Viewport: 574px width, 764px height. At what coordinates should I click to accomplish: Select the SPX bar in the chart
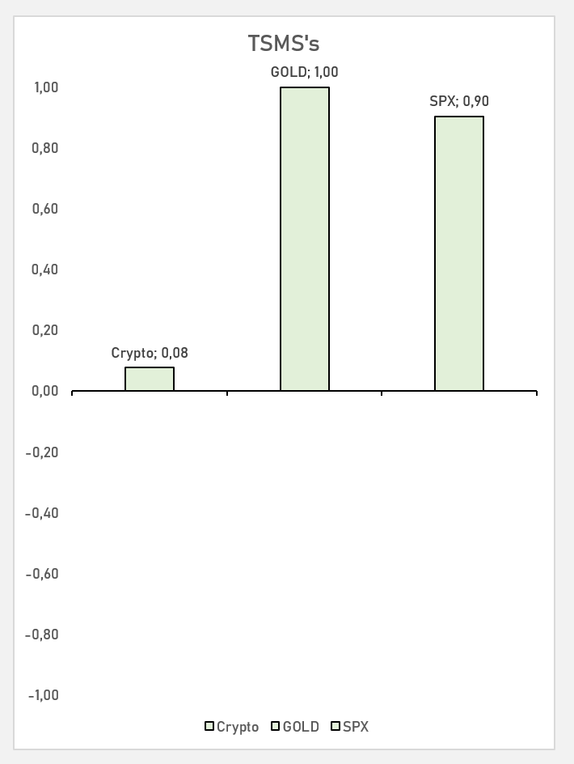tap(458, 254)
